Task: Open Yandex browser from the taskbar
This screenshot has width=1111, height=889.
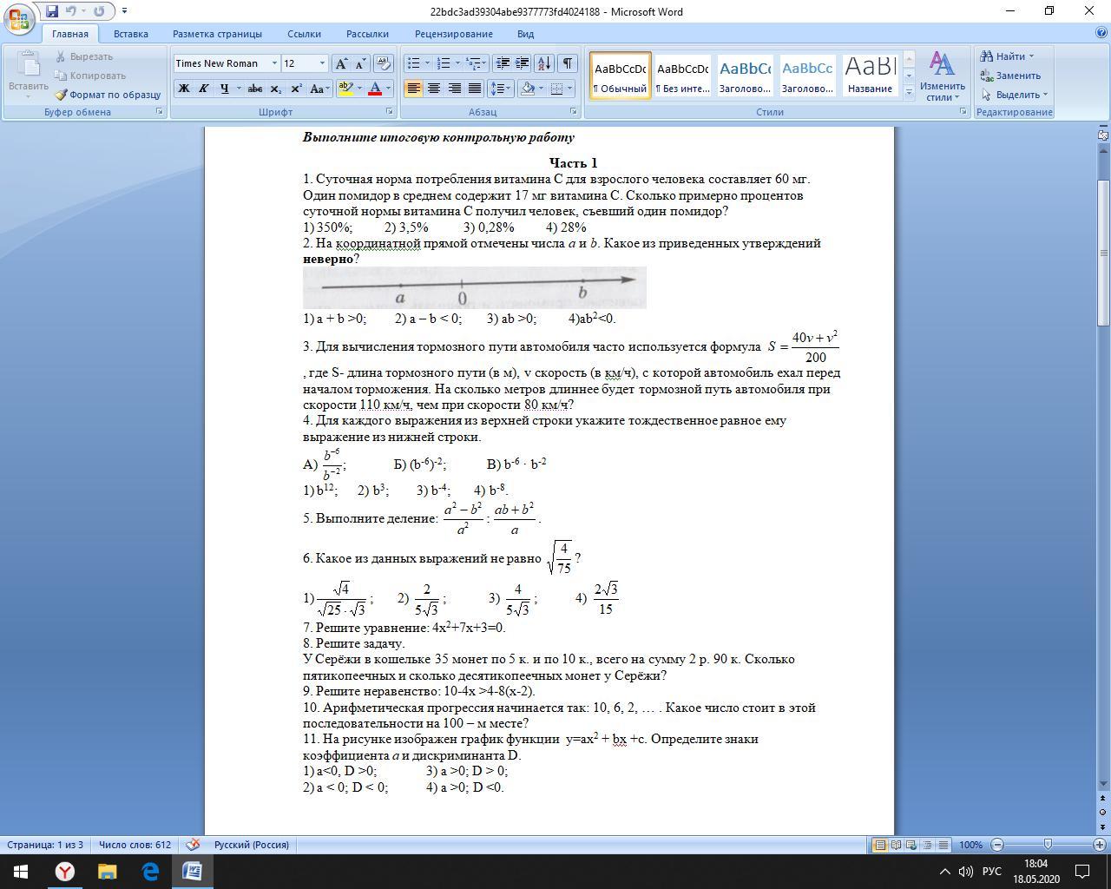Action: tap(64, 871)
